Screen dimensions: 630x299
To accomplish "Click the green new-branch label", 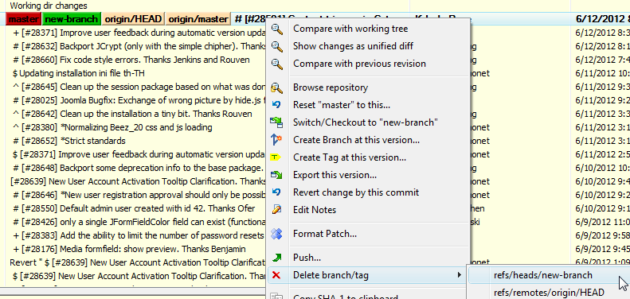I will (71, 19).
